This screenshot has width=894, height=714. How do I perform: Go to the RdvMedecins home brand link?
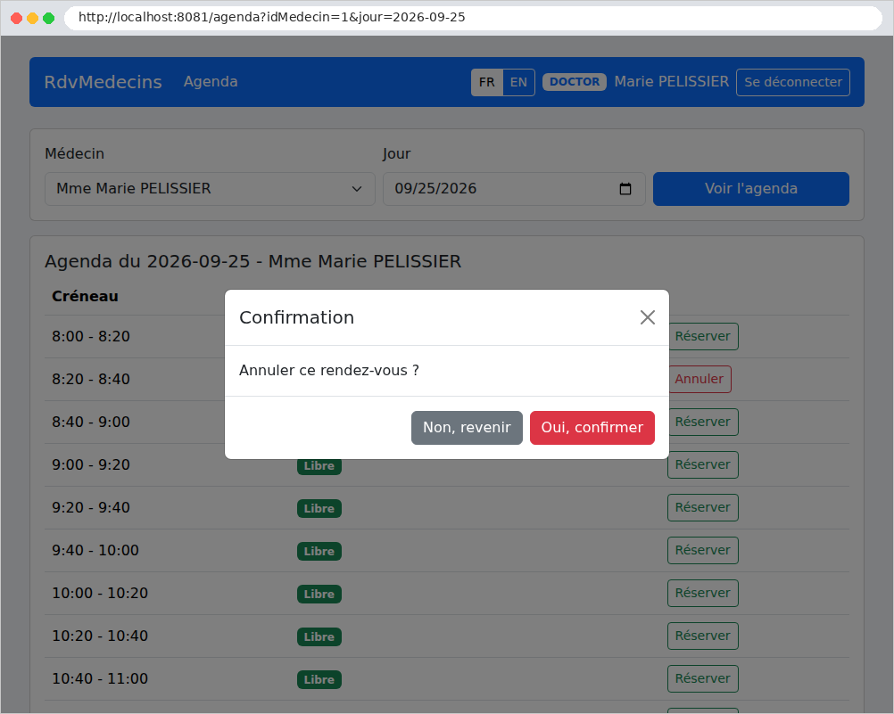pos(103,81)
